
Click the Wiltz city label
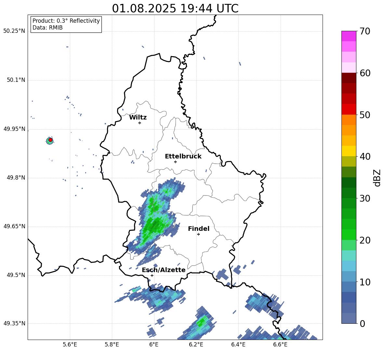pos(138,118)
